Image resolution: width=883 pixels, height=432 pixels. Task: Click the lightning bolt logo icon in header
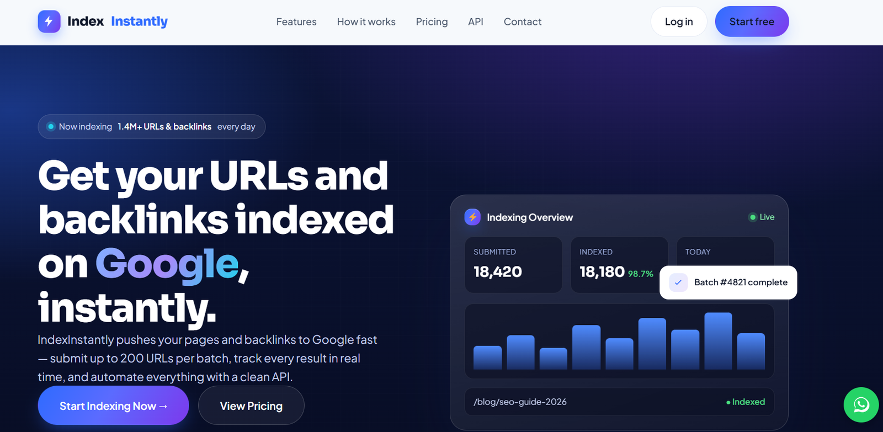click(x=49, y=22)
